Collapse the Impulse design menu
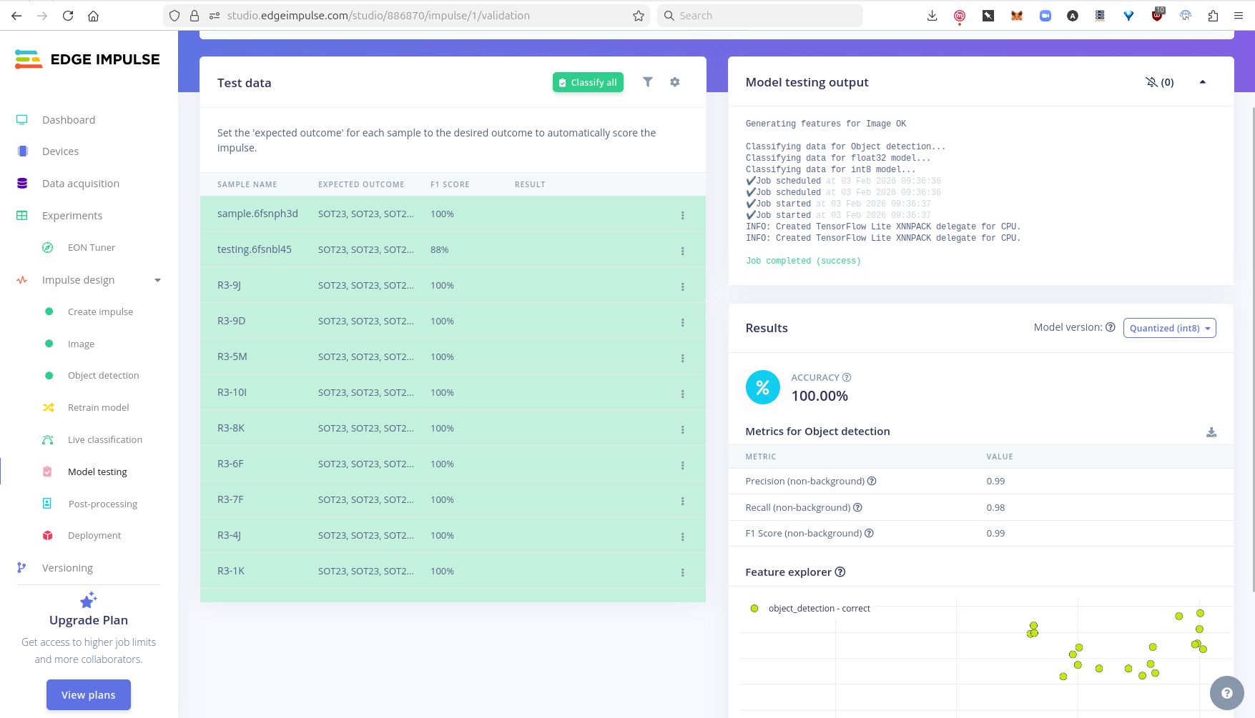Viewport: 1255px width, 718px height. (x=157, y=280)
